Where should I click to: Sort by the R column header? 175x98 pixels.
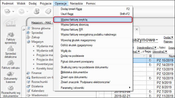tap(150, 56)
